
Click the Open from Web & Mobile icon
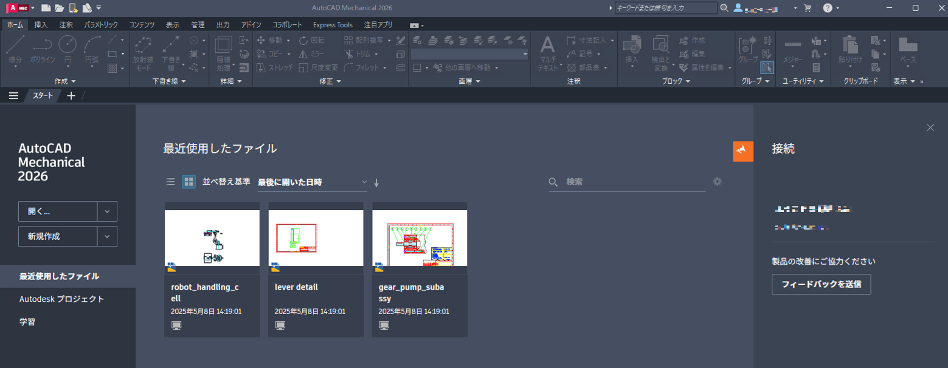point(73,8)
